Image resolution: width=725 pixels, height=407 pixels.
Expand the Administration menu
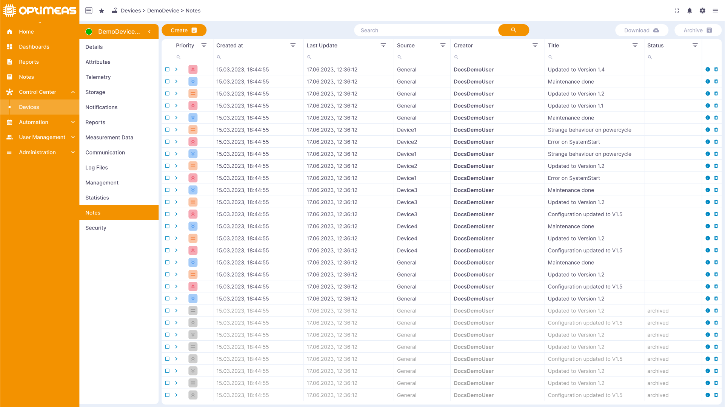[73, 152]
